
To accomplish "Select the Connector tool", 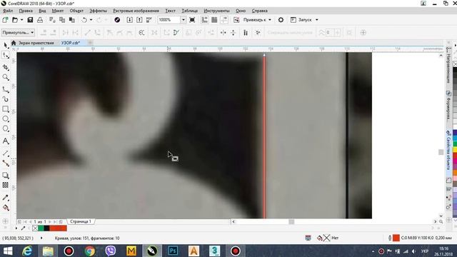I will (6, 163).
